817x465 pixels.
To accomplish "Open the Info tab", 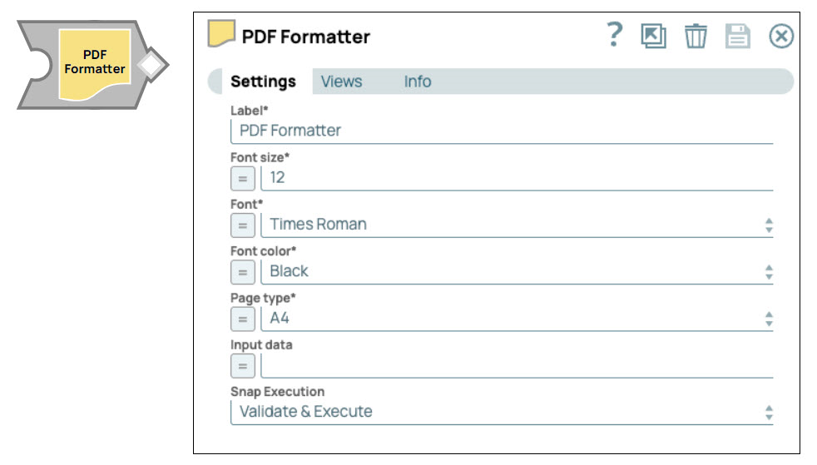I will coord(418,82).
